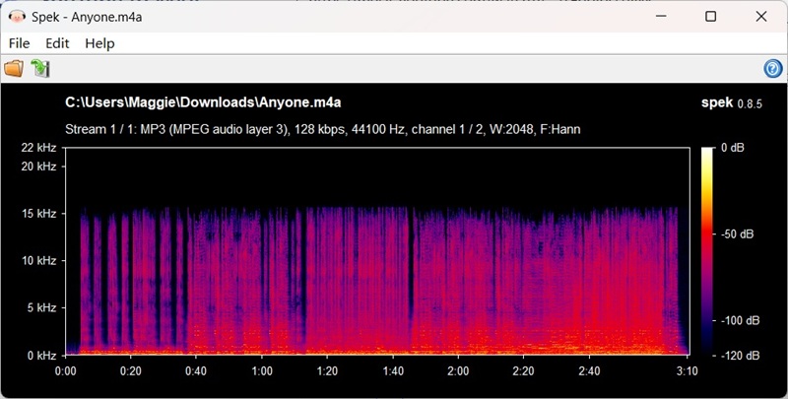Click the Spek pig app icon

(x=17, y=17)
